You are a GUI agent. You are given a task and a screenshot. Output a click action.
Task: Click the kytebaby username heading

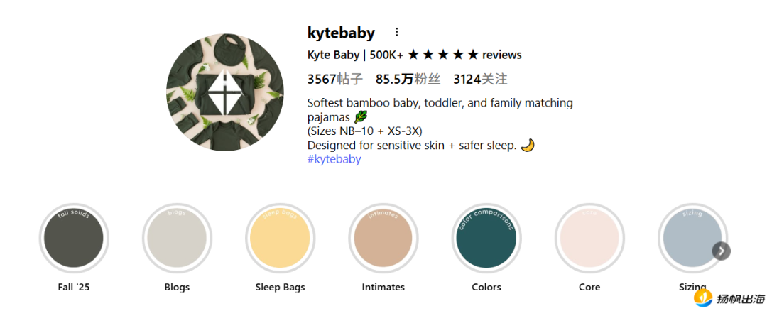click(341, 32)
